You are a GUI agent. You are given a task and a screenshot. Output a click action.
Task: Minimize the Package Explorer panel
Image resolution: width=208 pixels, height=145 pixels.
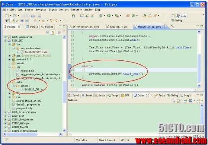pyautogui.click(x=60, y=26)
